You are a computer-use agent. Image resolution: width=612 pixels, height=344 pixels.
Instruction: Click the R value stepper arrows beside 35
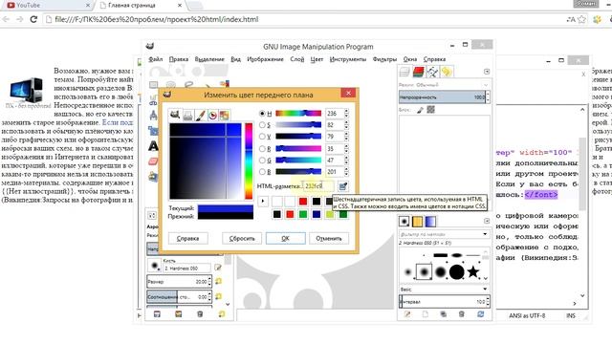(x=346, y=149)
